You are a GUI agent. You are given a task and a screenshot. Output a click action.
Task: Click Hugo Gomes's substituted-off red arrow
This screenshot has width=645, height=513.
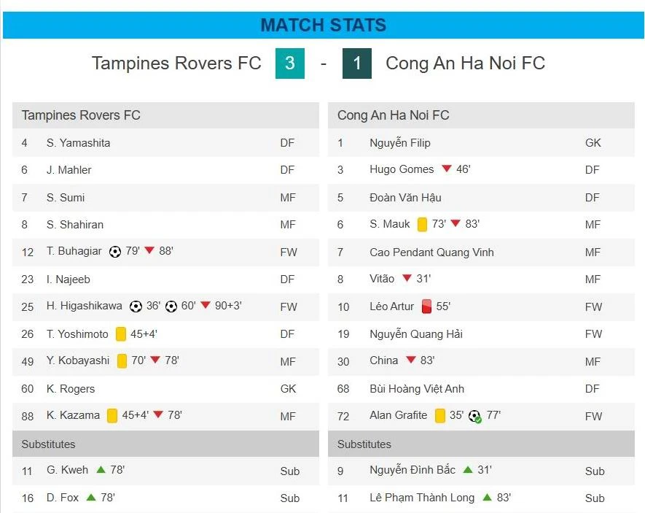point(446,169)
